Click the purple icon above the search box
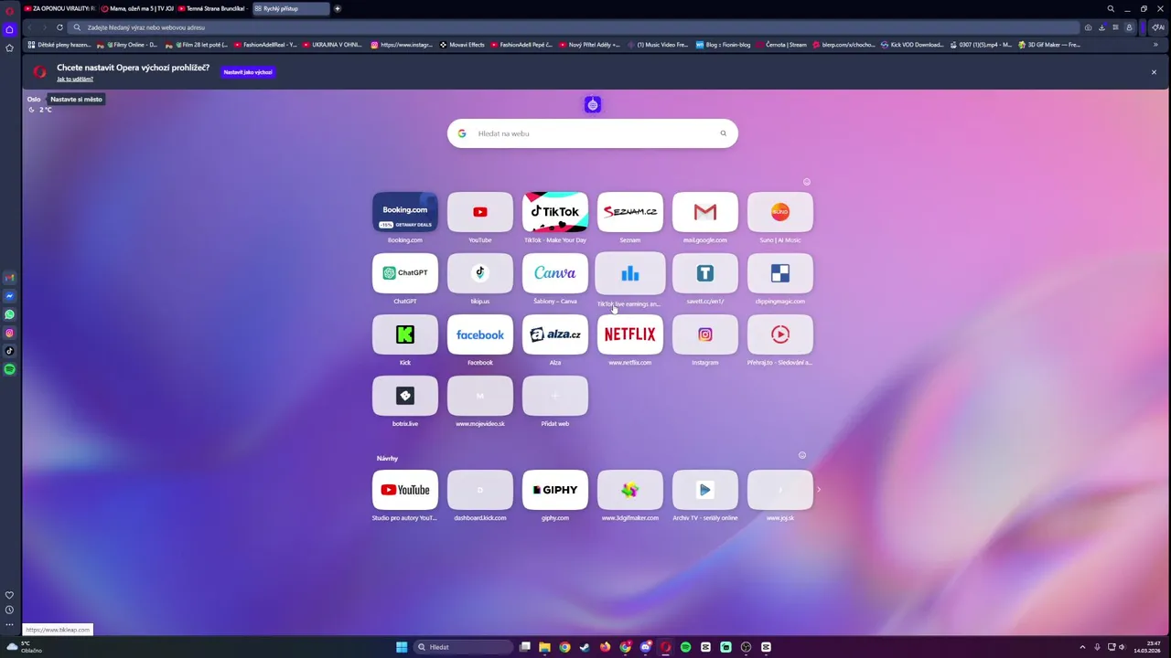 coord(593,105)
